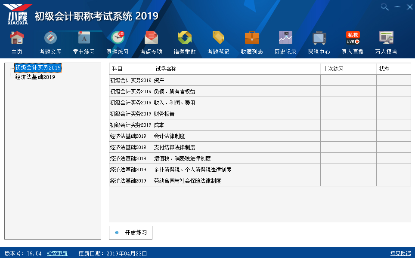Click the 检查更新 link
The height and width of the screenshot is (258, 415).
point(57,254)
